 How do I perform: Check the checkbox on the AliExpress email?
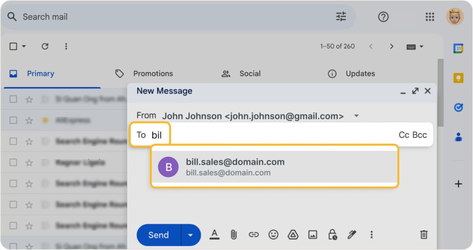13,120
